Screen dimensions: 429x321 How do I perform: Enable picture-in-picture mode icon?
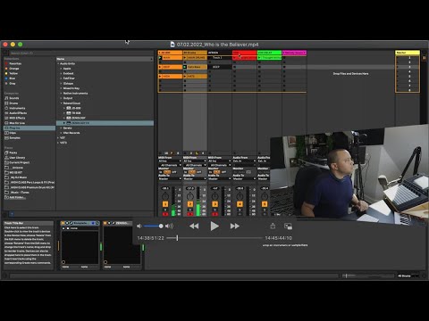pos(288,226)
